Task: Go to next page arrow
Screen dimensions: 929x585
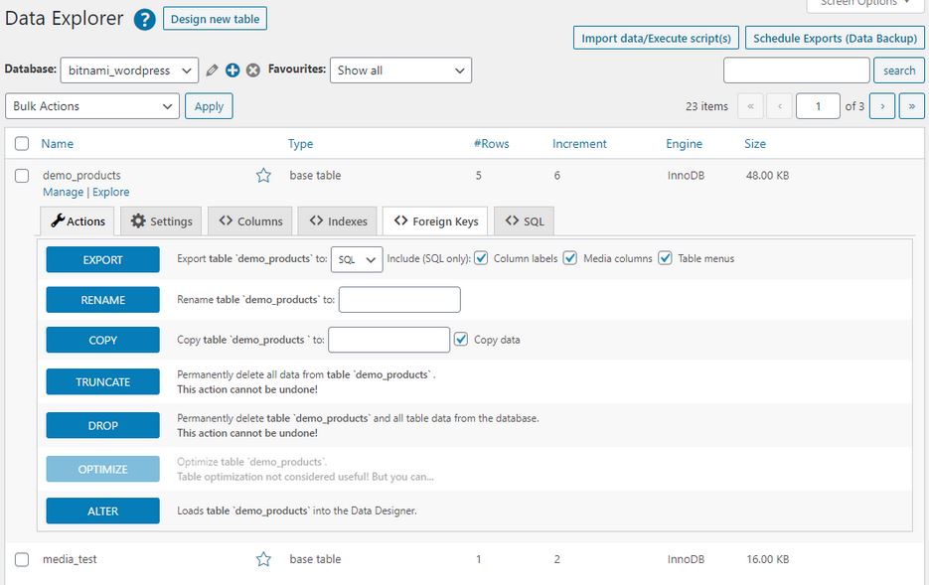Action: pos(882,106)
